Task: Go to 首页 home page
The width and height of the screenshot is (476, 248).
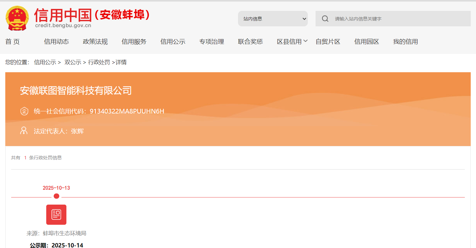Action: [12, 42]
